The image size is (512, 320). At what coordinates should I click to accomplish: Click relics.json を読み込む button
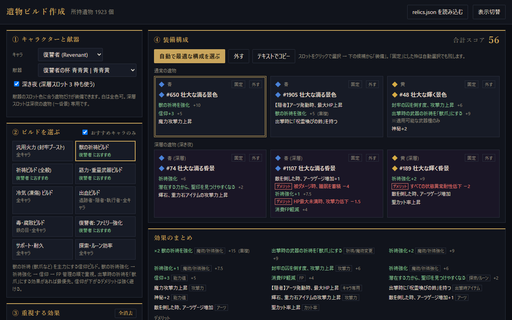[438, 12]
